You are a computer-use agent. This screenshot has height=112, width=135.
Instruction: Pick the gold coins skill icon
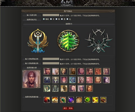pos(95,100)
